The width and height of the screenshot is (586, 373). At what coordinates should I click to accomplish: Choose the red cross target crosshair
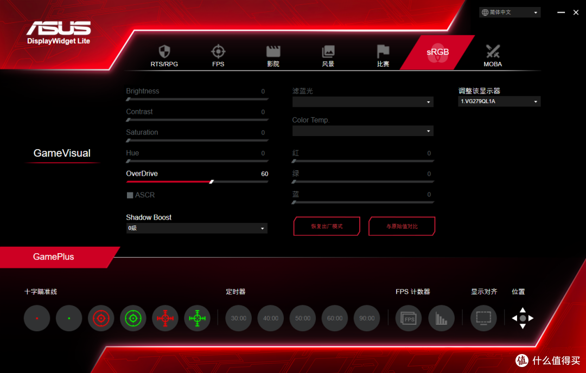[x=165, y=318]
